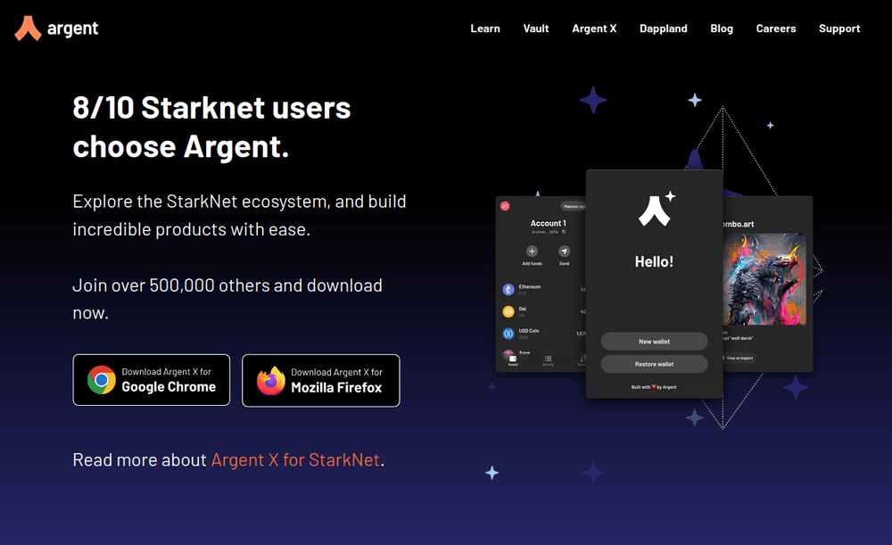This screenshot has width=892, height=545.
Task: Open the Learn menu item
Action: click(x=485, y=29)
